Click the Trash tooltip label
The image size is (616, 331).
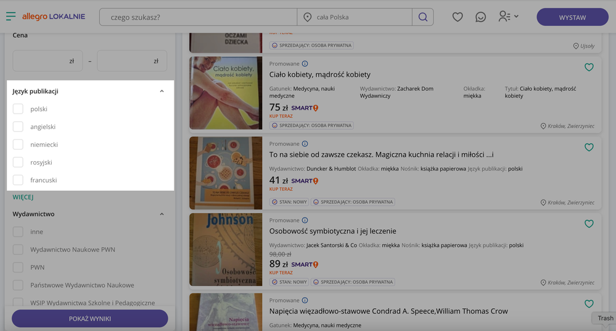pyautogui.click(x=605, y=318)
